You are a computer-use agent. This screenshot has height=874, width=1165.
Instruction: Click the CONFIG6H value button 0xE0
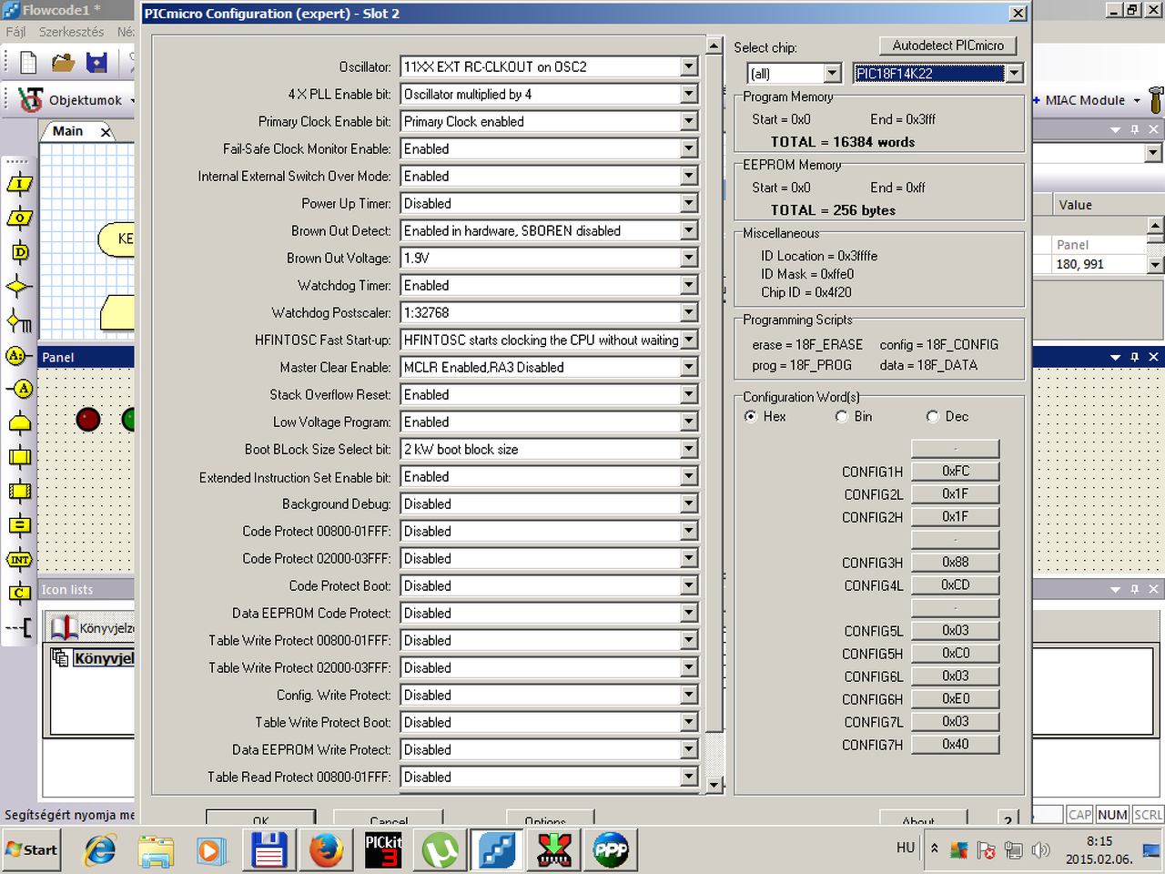point(956,699)
